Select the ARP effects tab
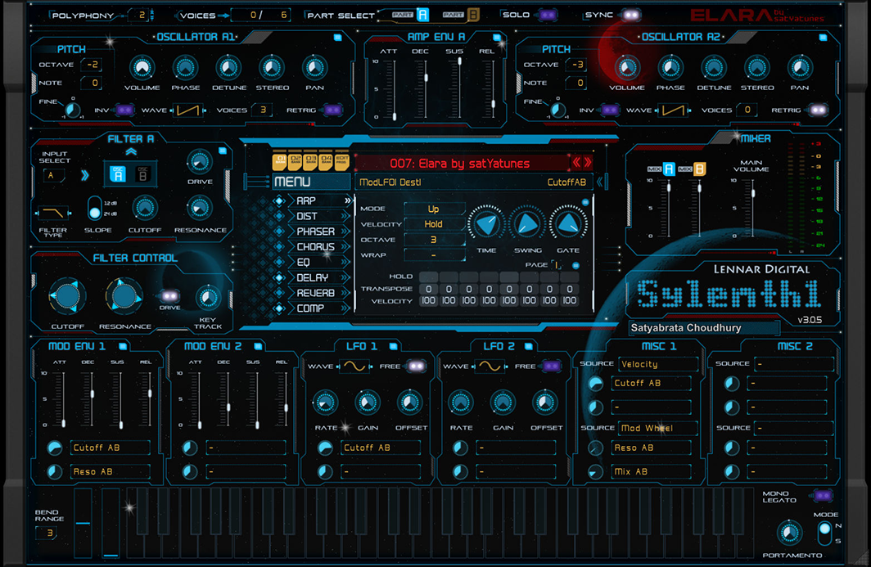Viewport: 871px width, 567px height. 319,200
